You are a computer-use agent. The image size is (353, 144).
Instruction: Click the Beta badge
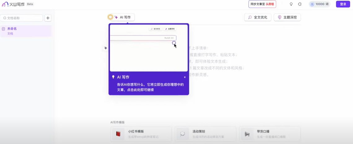click(x=30, y=4)
